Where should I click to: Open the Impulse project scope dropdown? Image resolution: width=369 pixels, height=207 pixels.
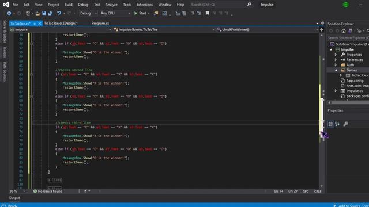[61, 29]
